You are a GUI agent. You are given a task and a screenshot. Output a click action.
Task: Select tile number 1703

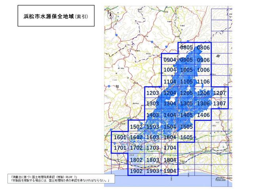click(x=153, y=148)
